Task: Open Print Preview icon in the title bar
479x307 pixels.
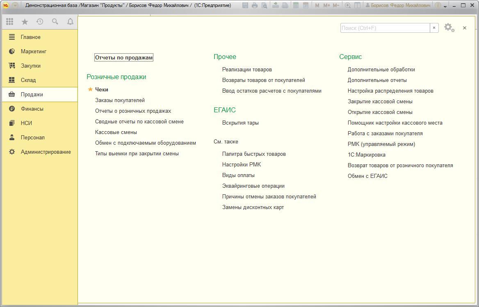Action: coord(264,5)
